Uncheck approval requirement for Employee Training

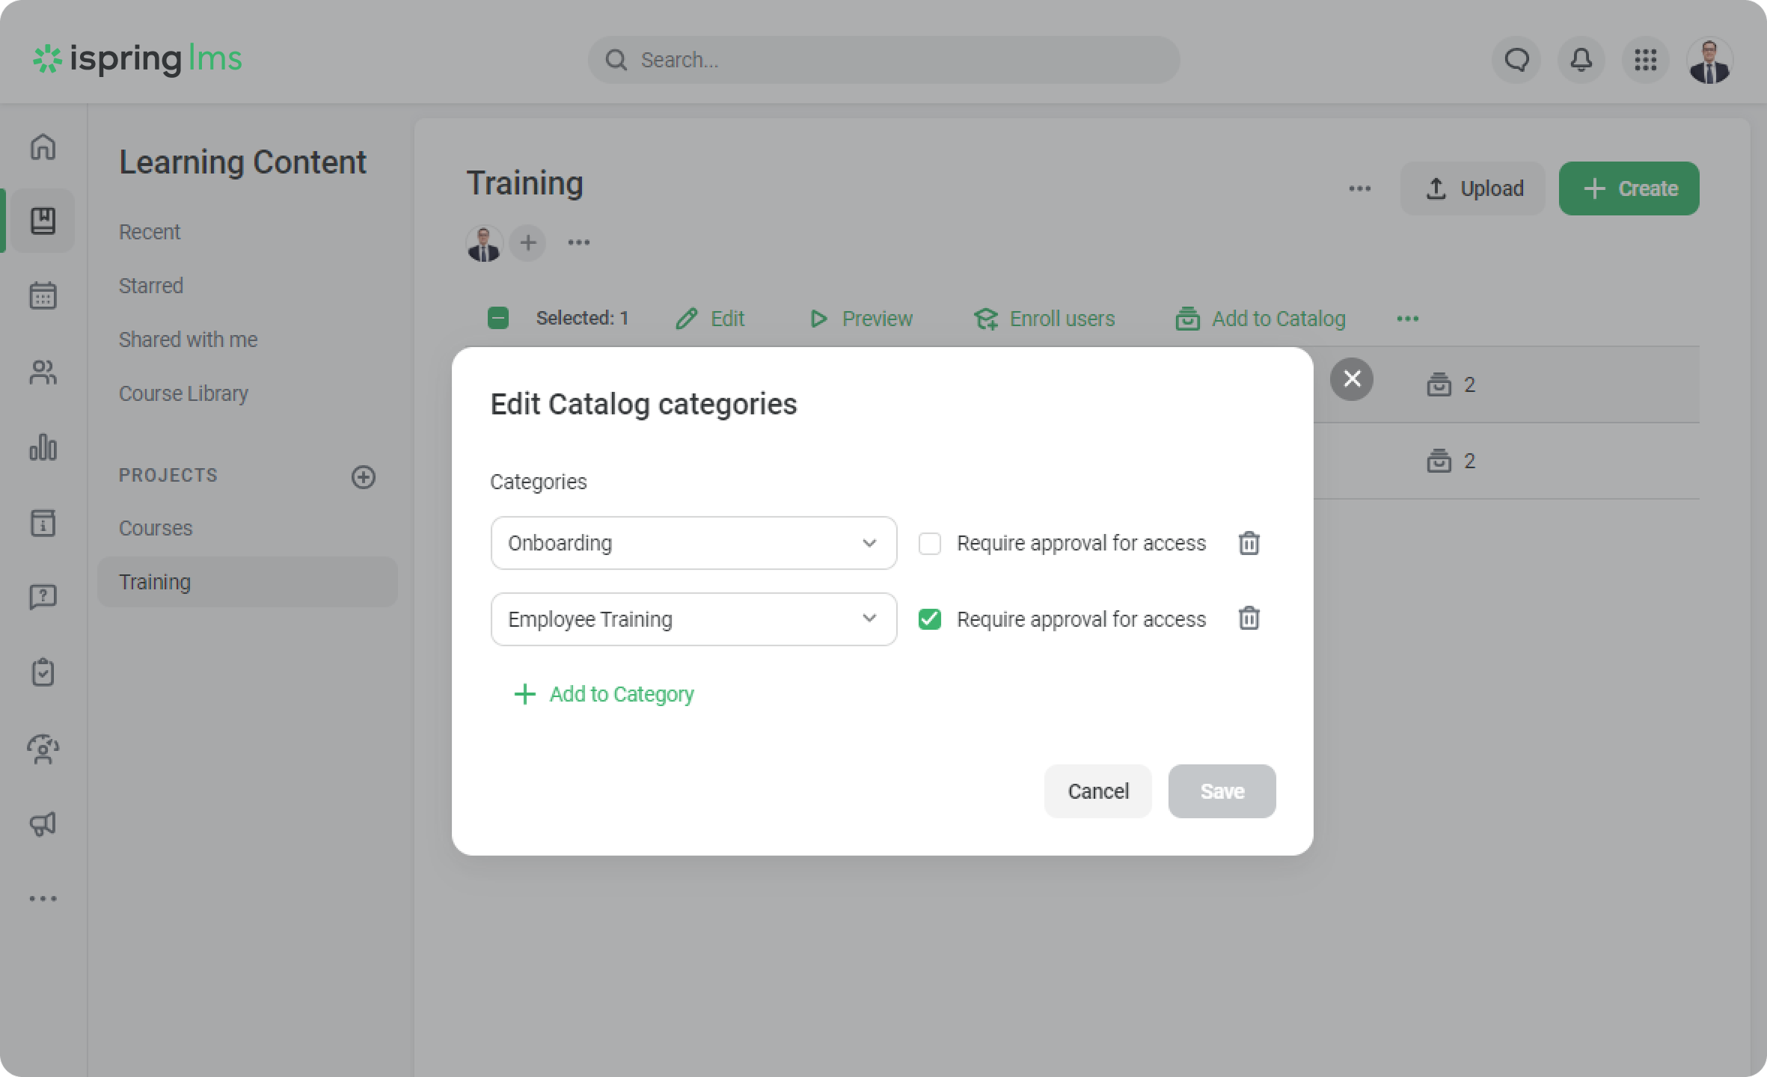click(929, 619)
